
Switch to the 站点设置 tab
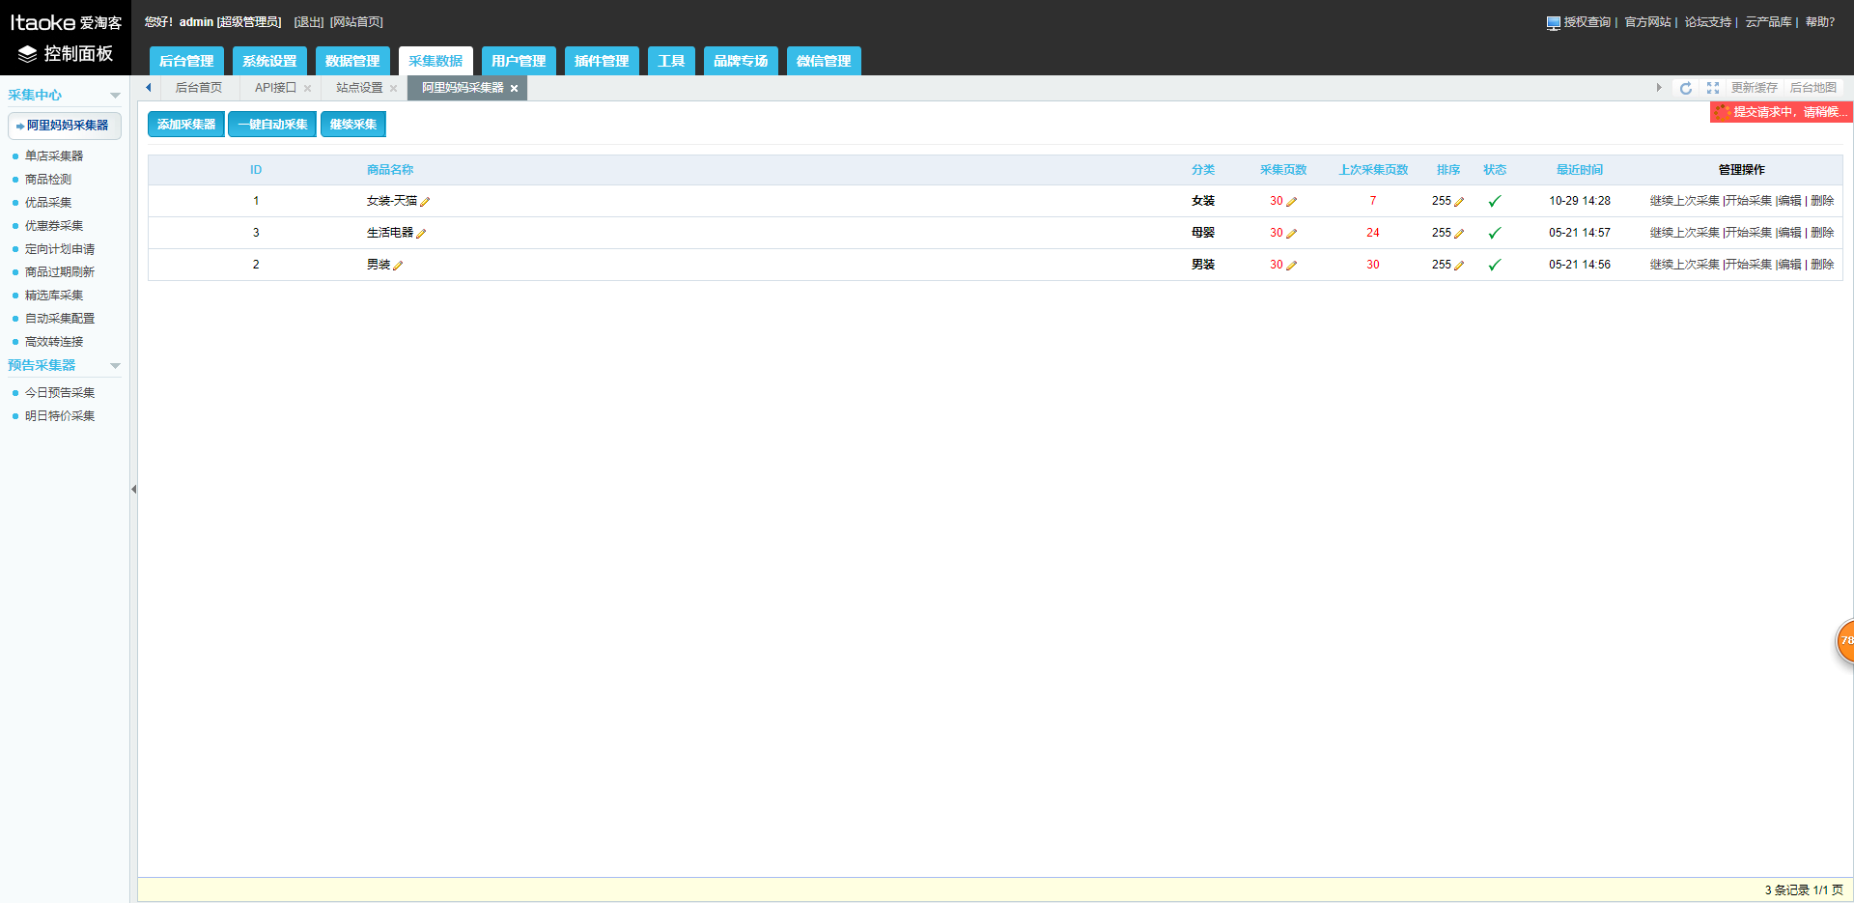[359, 88]
